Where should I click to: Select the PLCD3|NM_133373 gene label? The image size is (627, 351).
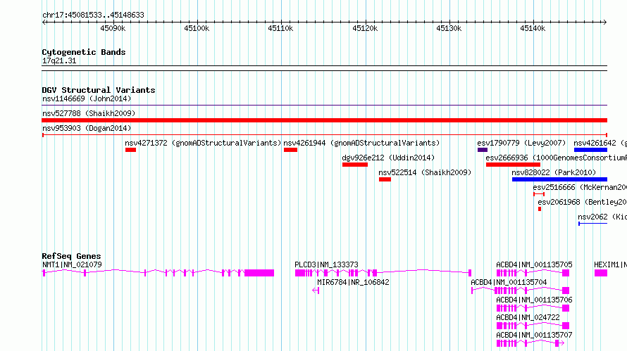point(326,264)
